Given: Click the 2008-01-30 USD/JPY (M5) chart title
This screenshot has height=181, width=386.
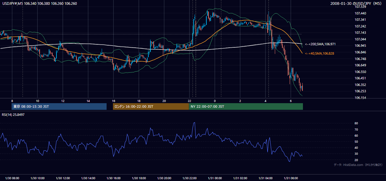Looking at the screenshot, I should (x=356, y=4).
